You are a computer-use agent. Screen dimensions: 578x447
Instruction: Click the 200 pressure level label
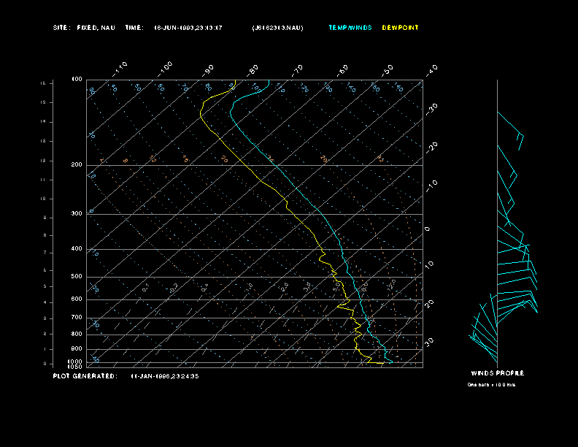77,165
